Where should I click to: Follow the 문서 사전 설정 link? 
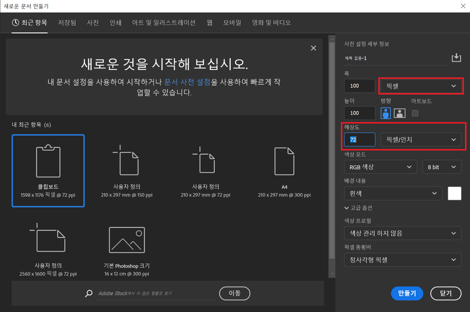point(187,82)
